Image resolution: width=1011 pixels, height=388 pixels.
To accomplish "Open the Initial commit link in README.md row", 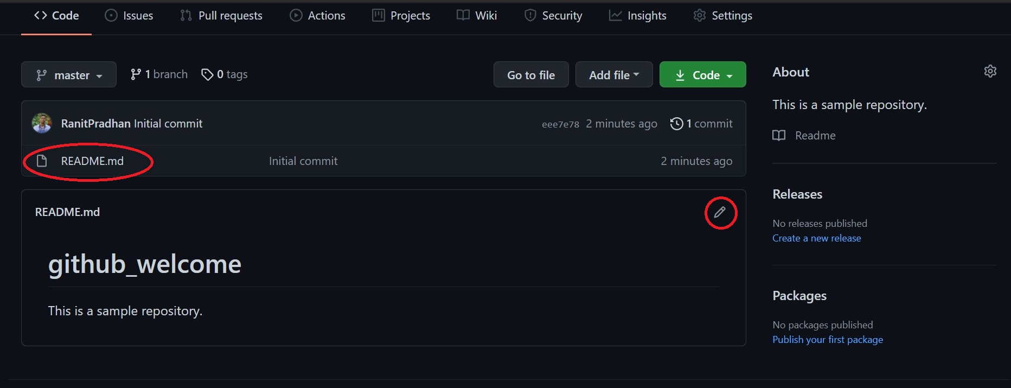I will [303, 161].
